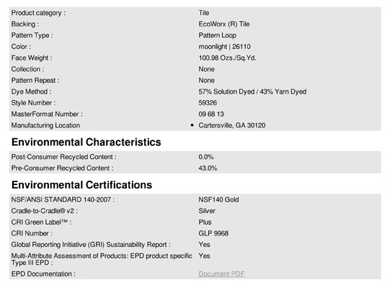Click the bullet beside Cartersville location

[x=192, y=125]
